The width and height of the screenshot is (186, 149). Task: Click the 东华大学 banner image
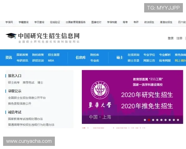tap(132, 97)
